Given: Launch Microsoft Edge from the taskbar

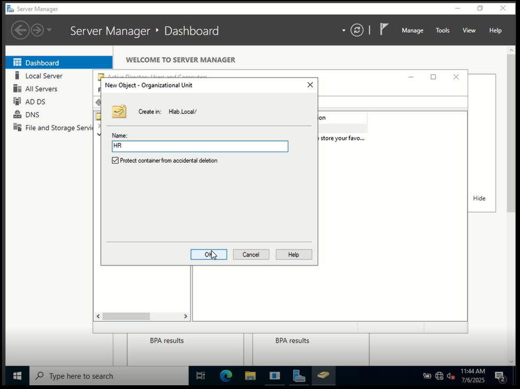Looking at the screenshot, I should tap(226, 376).
